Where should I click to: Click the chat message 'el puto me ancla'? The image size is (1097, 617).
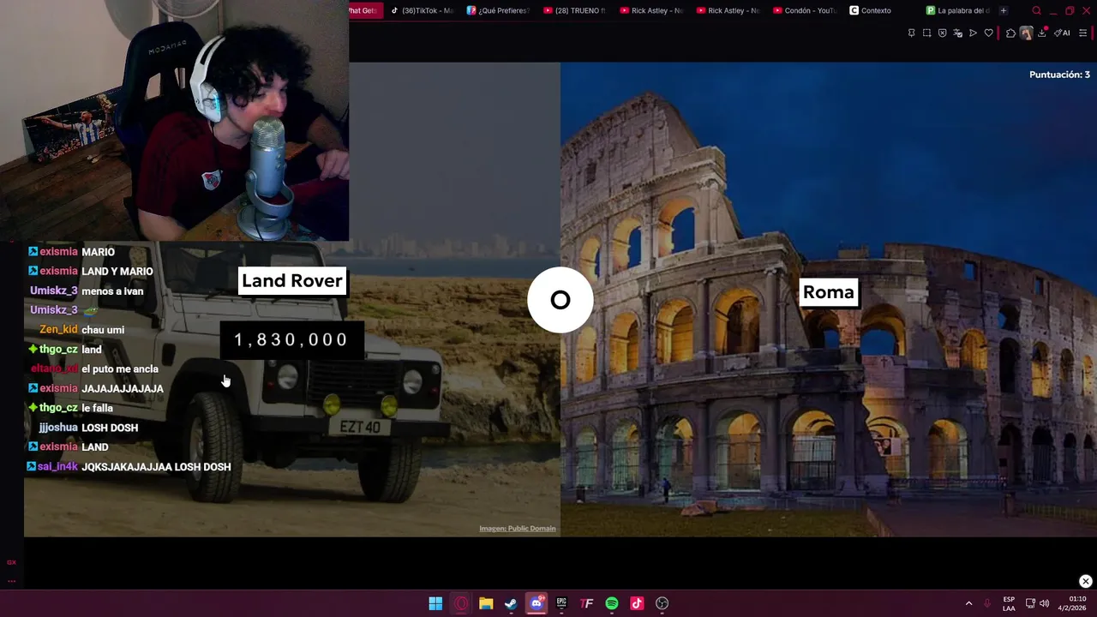tap(120, 369)
